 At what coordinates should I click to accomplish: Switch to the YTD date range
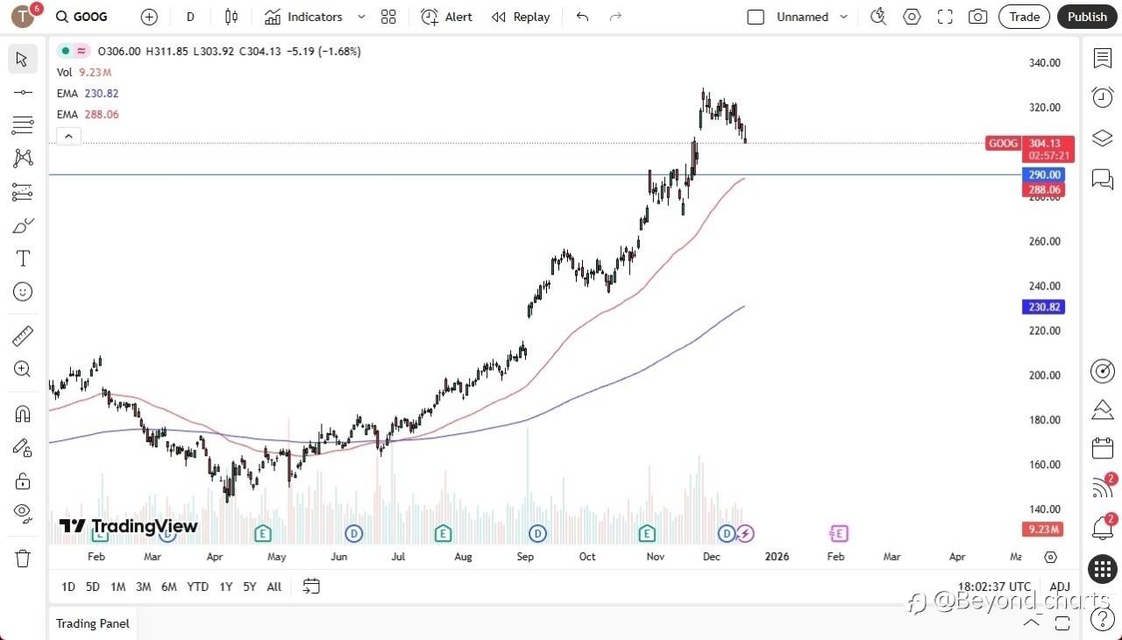[x=198, y=587]
